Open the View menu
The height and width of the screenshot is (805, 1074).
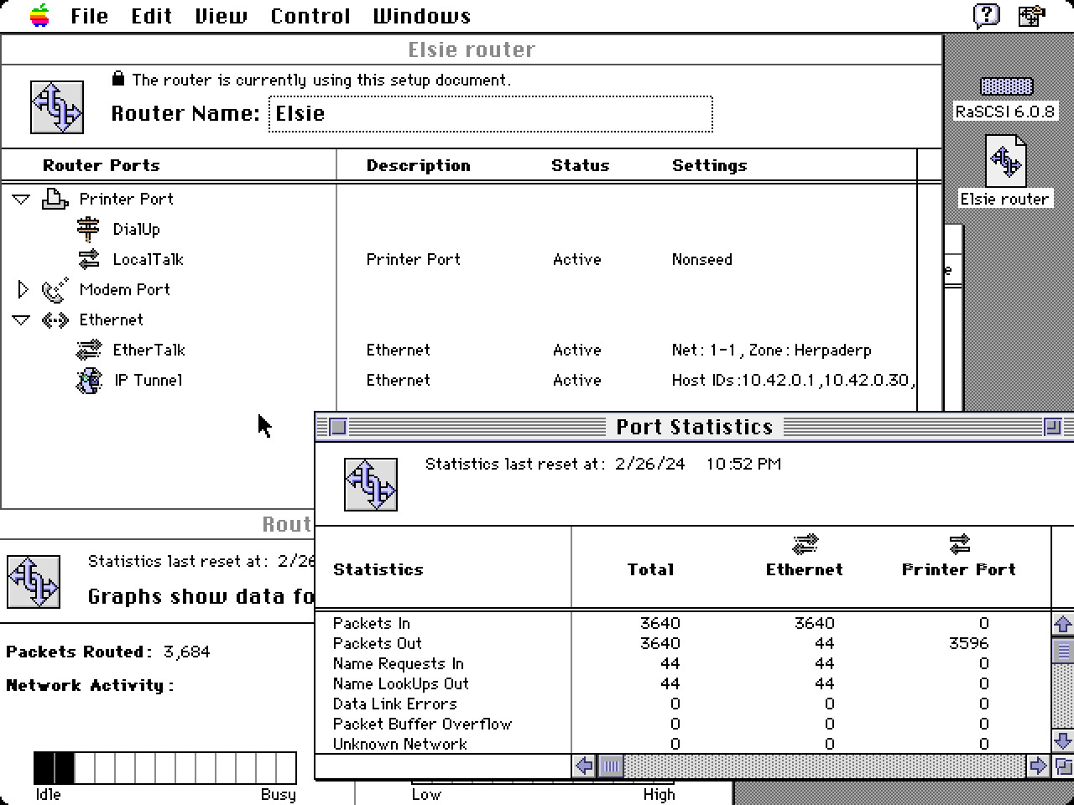[x=221, y=16]
